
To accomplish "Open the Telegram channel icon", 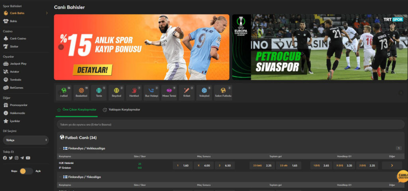I will click(22, 158).
